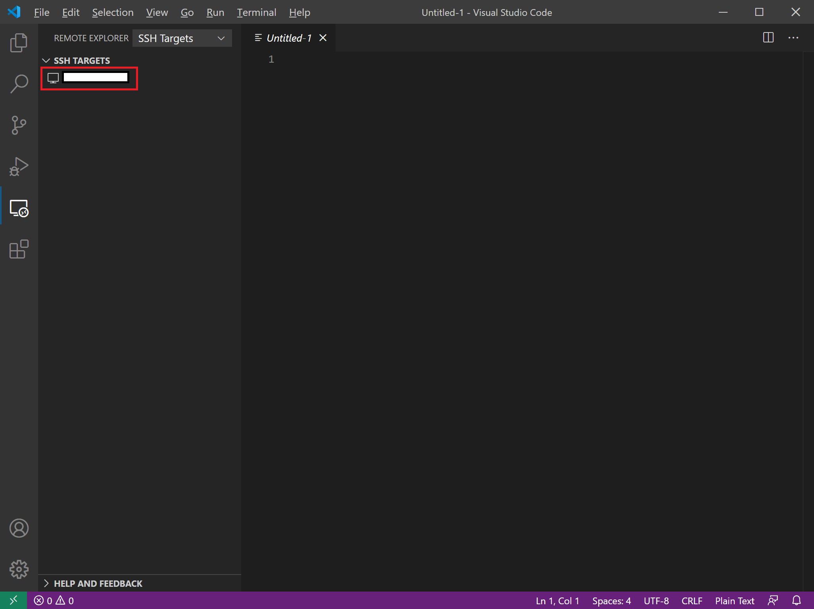Open the Run and Debug view
Image resolution: width=814 pixels, height=609 pixels.
click(x=19, y=167)
